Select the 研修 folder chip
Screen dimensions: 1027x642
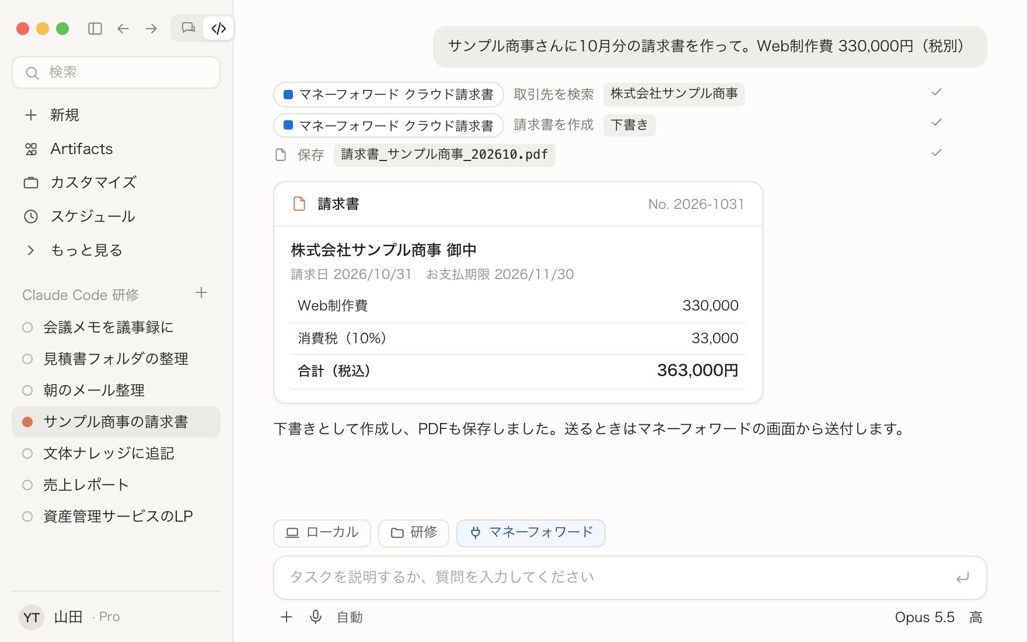click(x=414, y=533)
